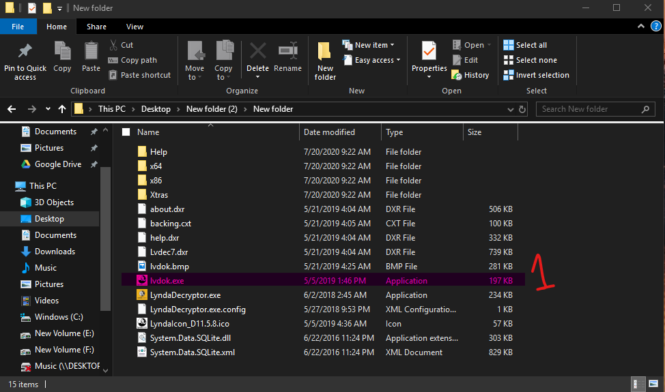Expand address bar history dropdown

tap(510, 110)
